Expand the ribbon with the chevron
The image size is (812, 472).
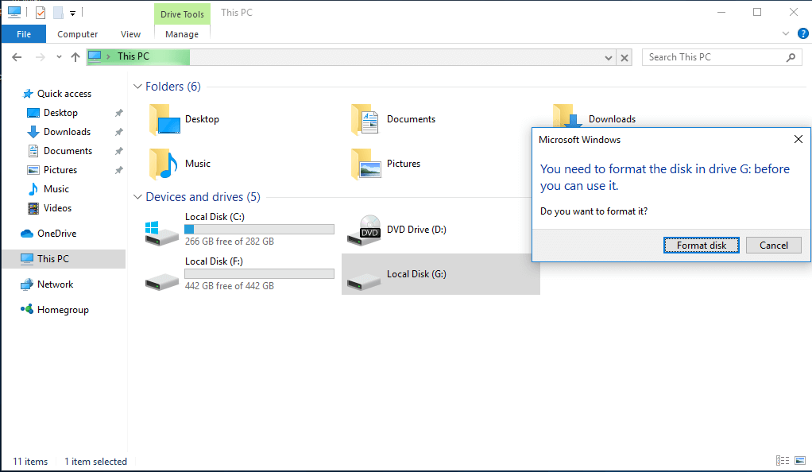[x=785, y=33]
